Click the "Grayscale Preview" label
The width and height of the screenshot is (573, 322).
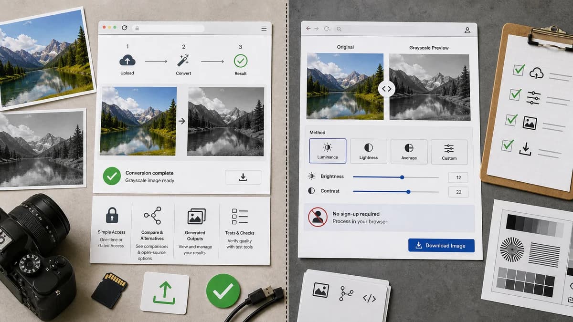pyautogui.click(x=429, y=48)
